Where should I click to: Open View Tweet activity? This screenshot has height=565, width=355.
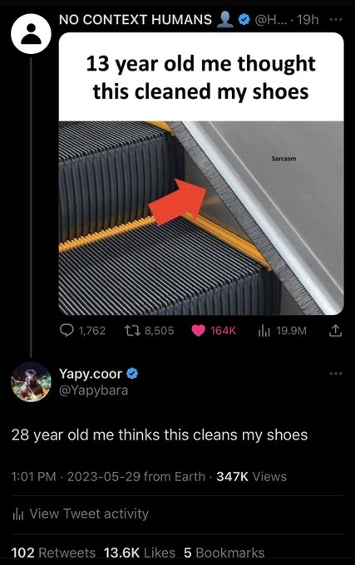pyautogui.click(x=89, y=513)
